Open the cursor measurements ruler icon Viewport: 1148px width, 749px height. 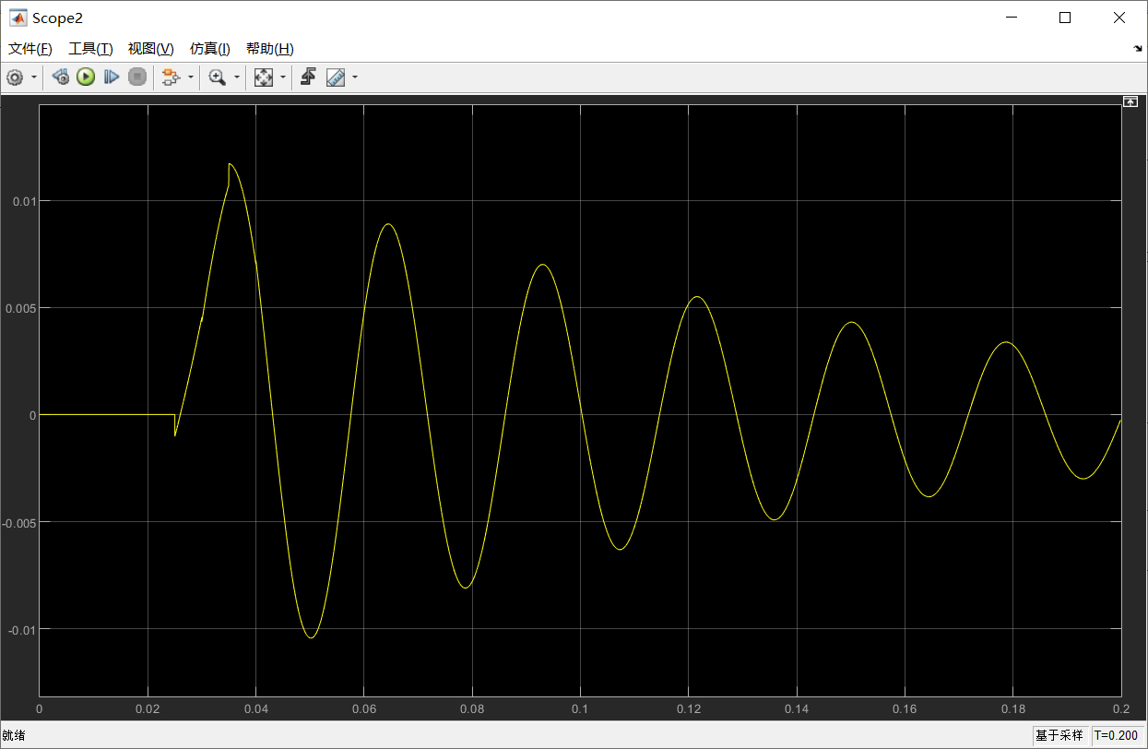pos(336,77)
